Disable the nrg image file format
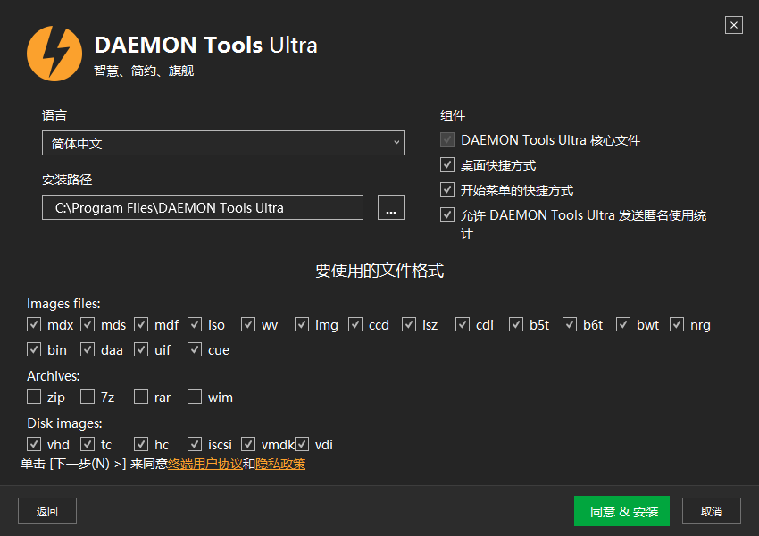The width and height of the screenshot is (759, 536). [677, 324]
